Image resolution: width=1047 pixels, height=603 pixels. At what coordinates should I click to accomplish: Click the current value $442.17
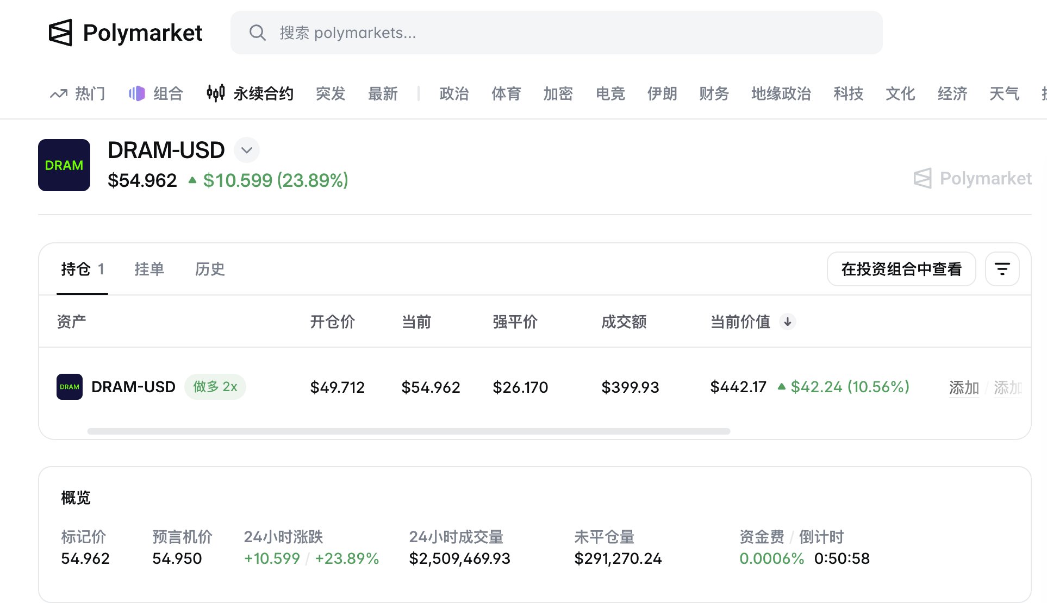coord(738,387)
